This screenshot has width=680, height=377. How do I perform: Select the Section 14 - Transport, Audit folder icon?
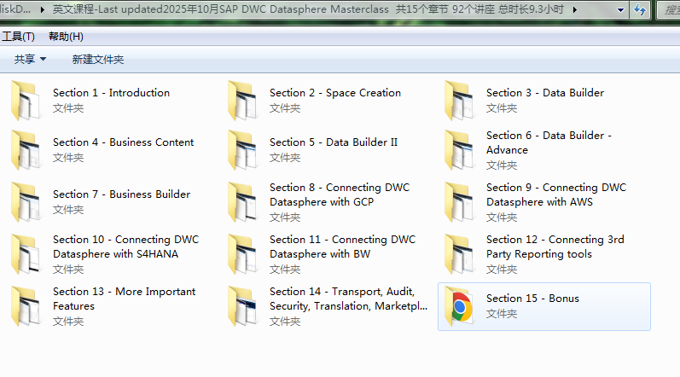242,305
